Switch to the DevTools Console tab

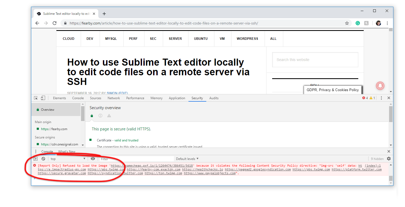(x=78, y=98)
